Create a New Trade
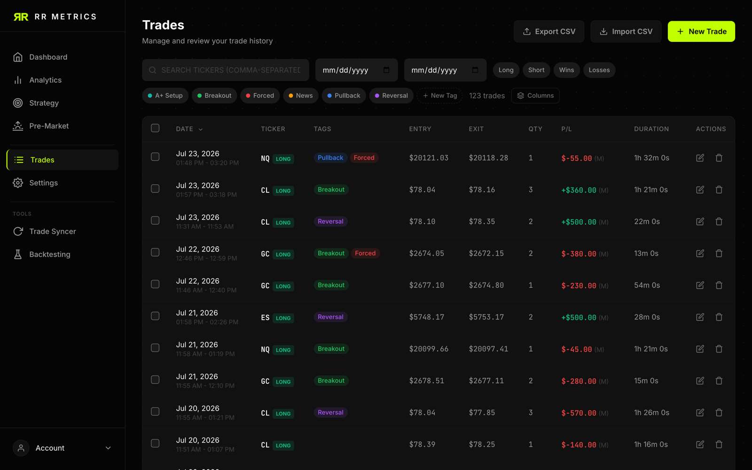 point(701,31)
